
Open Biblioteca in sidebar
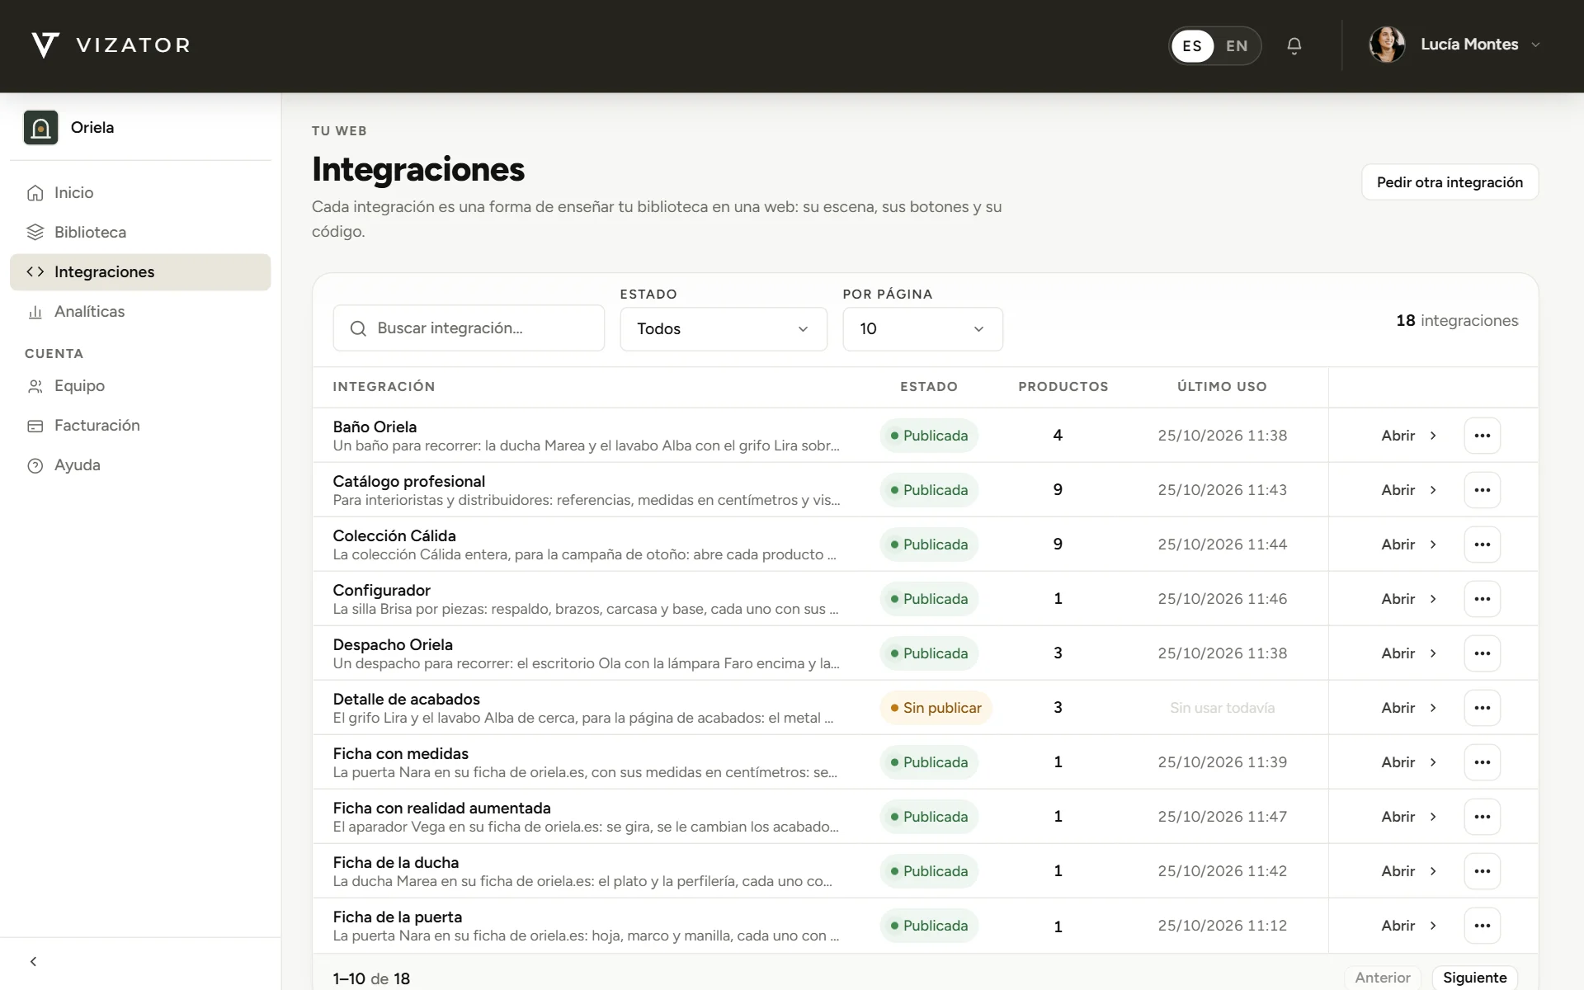(140, 233)
